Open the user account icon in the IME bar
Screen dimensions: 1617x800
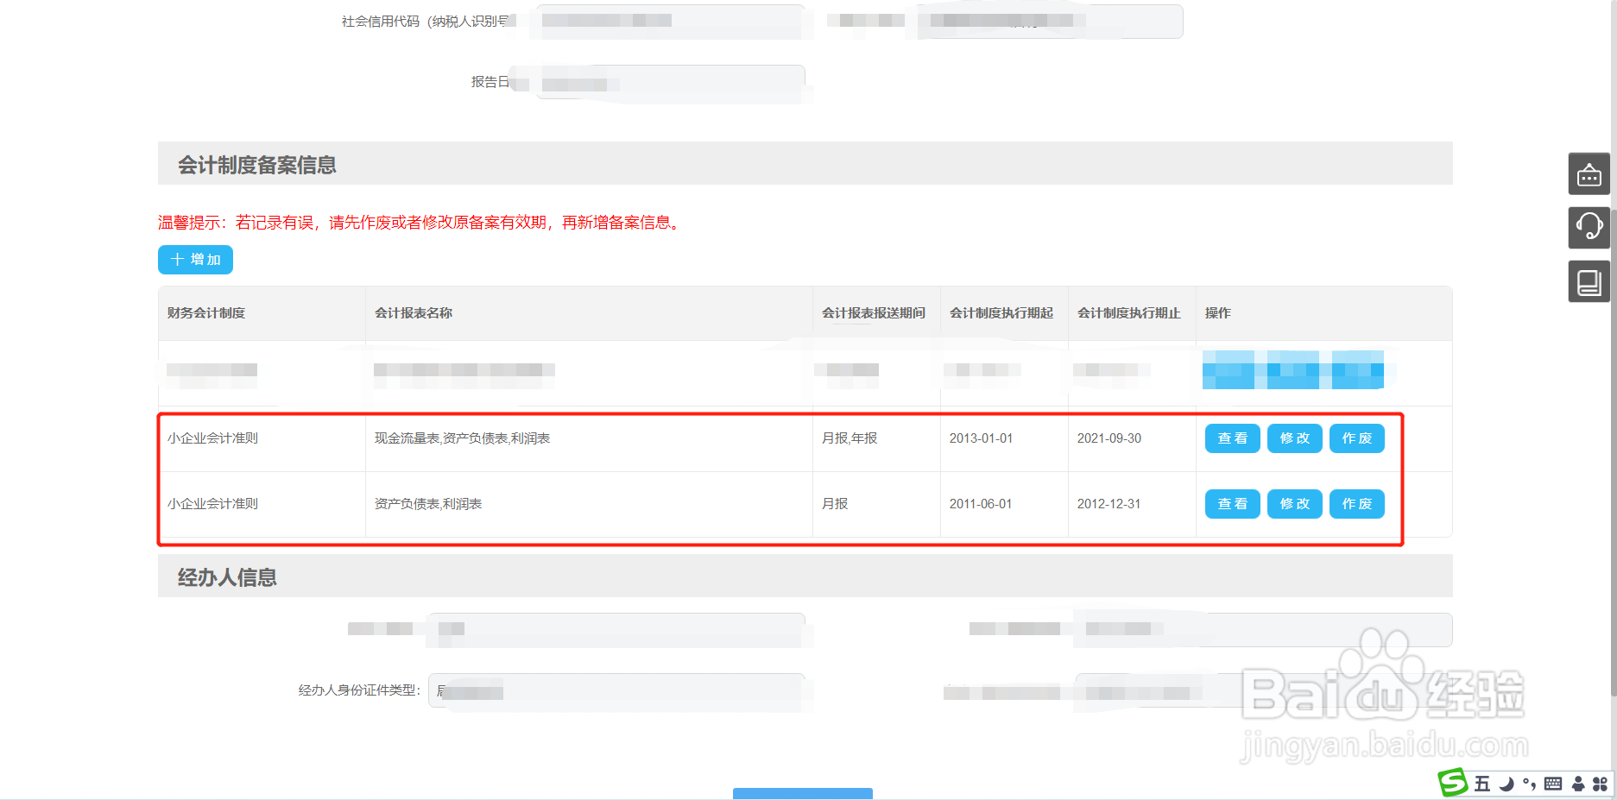[1578, 784]
